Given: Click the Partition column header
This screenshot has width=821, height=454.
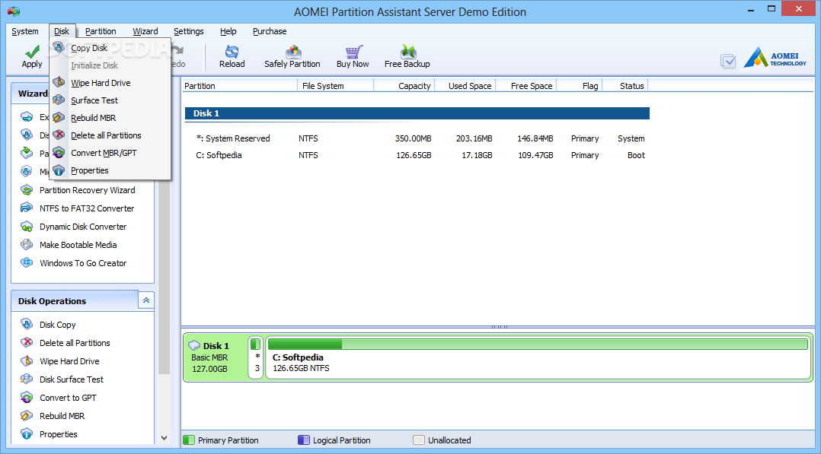Looking at the screenshot, I should [240, 86].
